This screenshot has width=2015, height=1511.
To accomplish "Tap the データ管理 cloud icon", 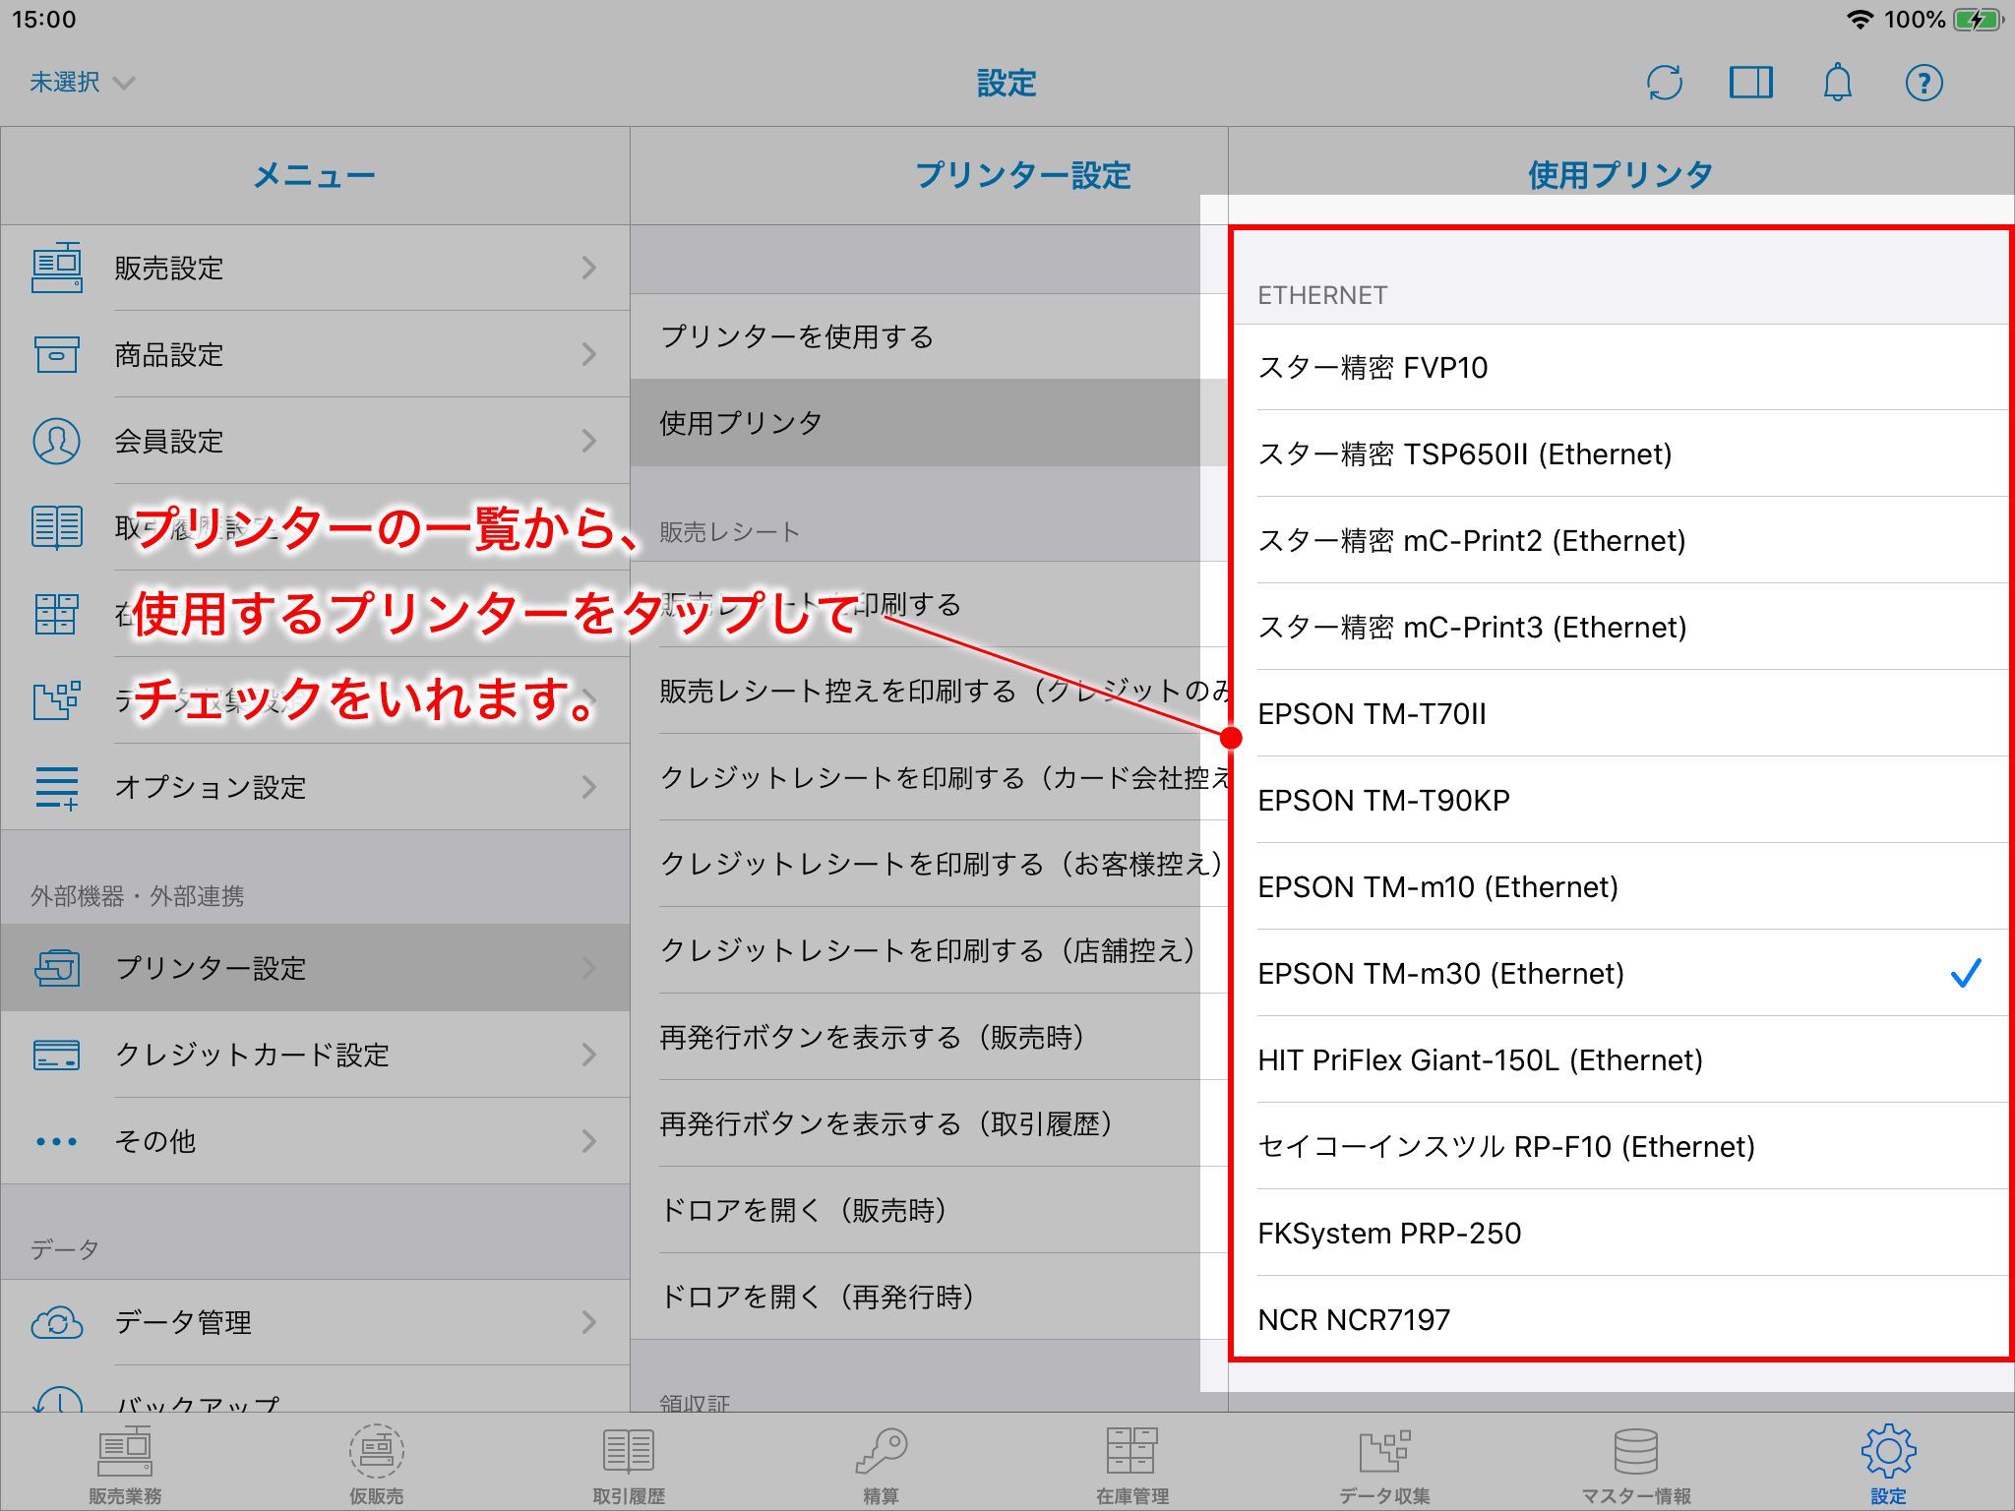I will 57,1322.
